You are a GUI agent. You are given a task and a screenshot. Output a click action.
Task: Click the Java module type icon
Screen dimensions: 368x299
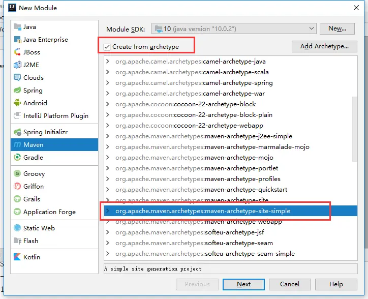click(x=17, y=27)
